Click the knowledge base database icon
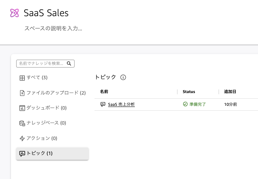 pos(22,123)
